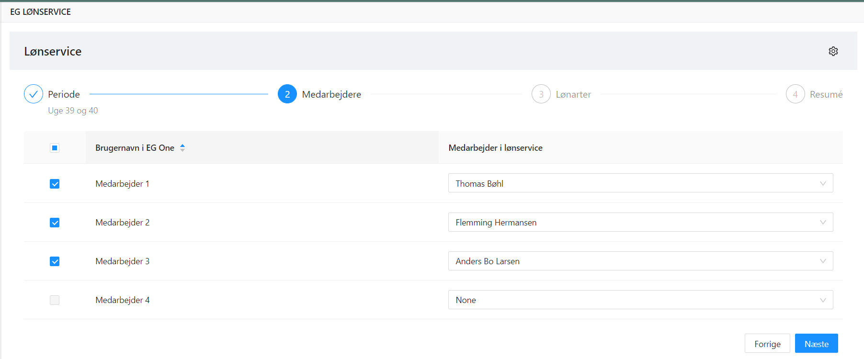Uncheck the Medarbejder 1 checkbox

55,184
